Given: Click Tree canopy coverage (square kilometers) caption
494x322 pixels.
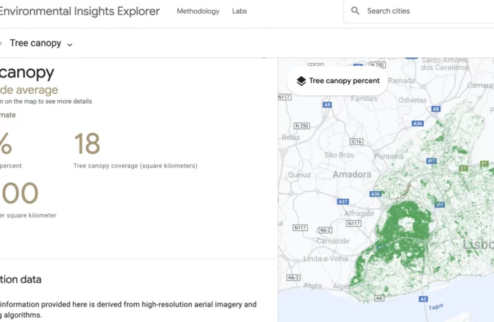Looking at the screenshot, I should click(x=135, y=166).
